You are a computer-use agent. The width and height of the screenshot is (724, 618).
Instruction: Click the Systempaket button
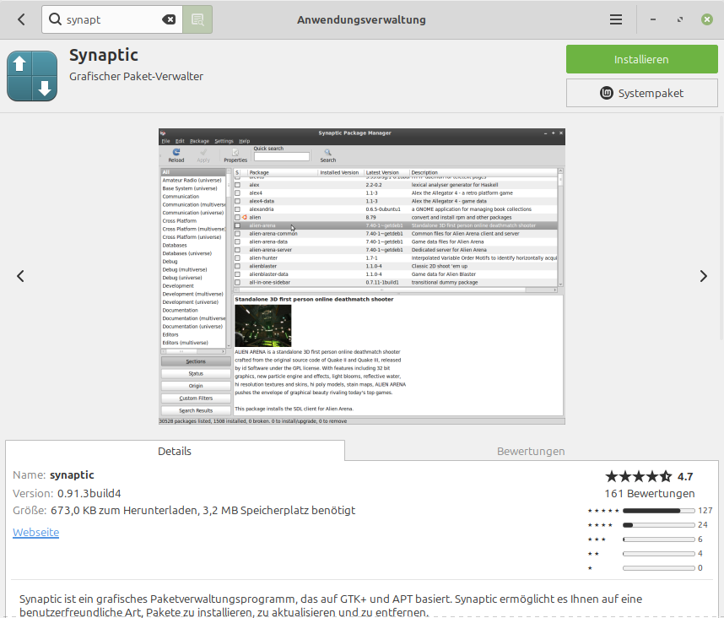pyautogui.click(x=642, y=93)
